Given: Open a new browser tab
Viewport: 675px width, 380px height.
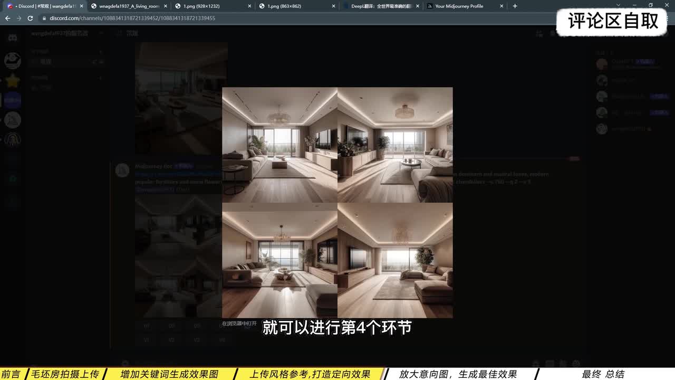Looking at the screenshot, I should 515,6.
